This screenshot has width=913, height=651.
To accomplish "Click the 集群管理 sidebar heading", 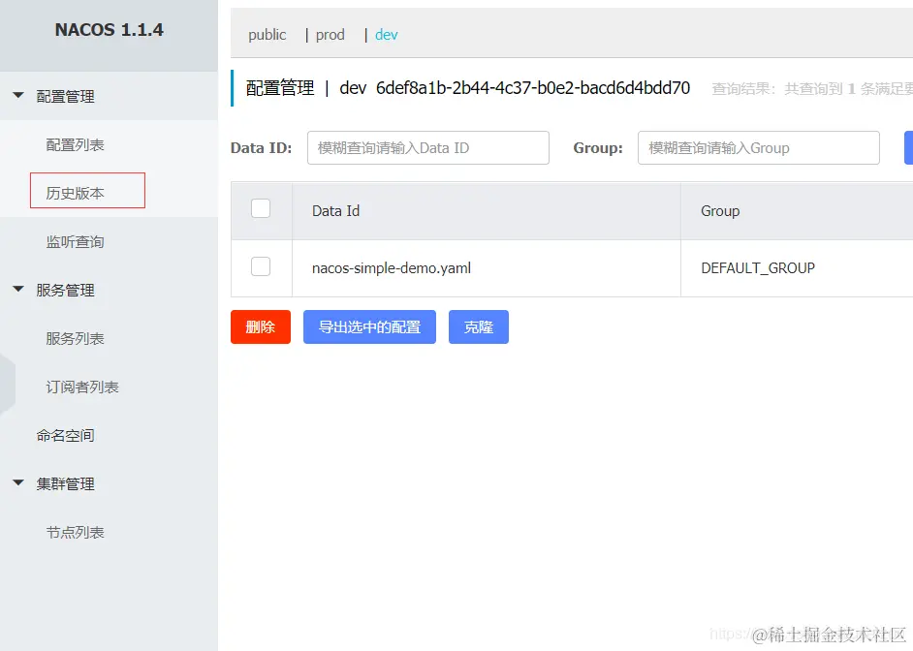I will (65, 484).
